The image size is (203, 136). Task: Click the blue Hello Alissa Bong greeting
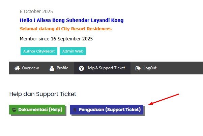click(71, 20)
